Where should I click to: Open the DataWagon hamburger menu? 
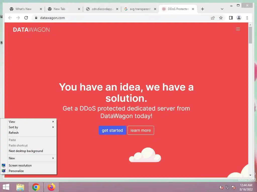coord(238,29)
